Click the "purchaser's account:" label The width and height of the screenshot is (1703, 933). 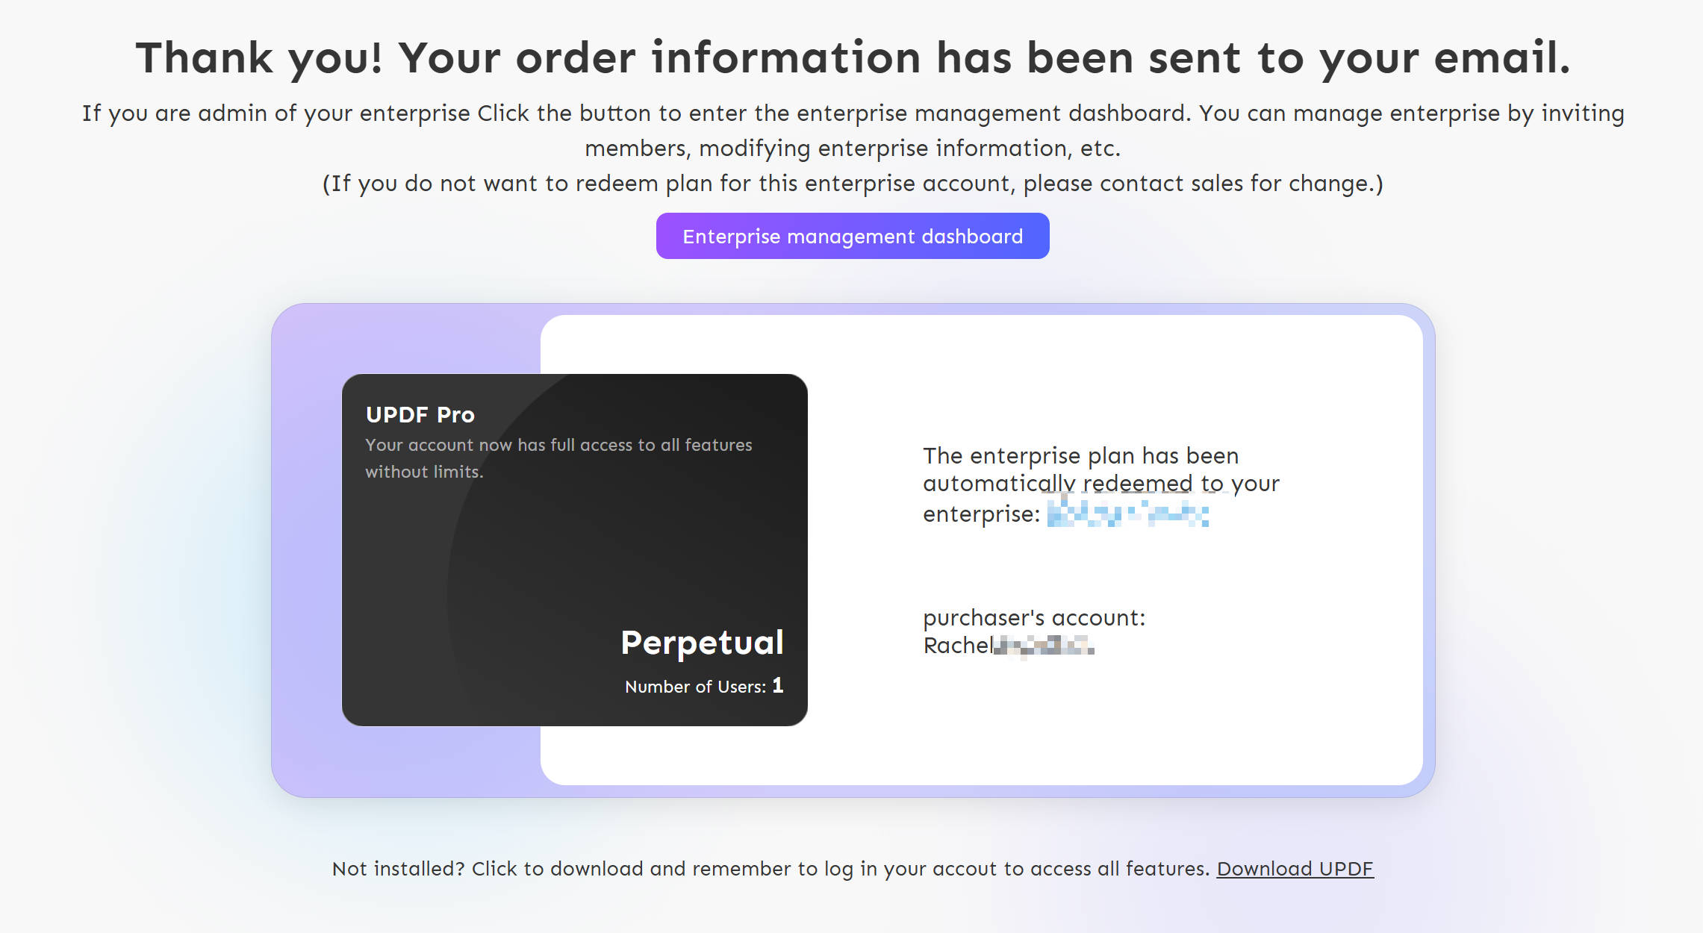tap(1033, 618)
